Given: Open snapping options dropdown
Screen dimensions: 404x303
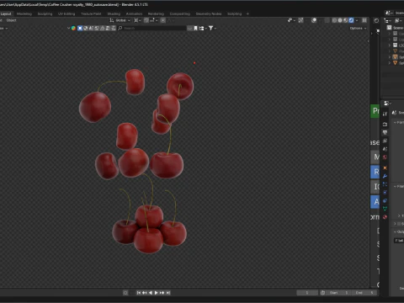Looking at the screenshot, I should point(153,20).
